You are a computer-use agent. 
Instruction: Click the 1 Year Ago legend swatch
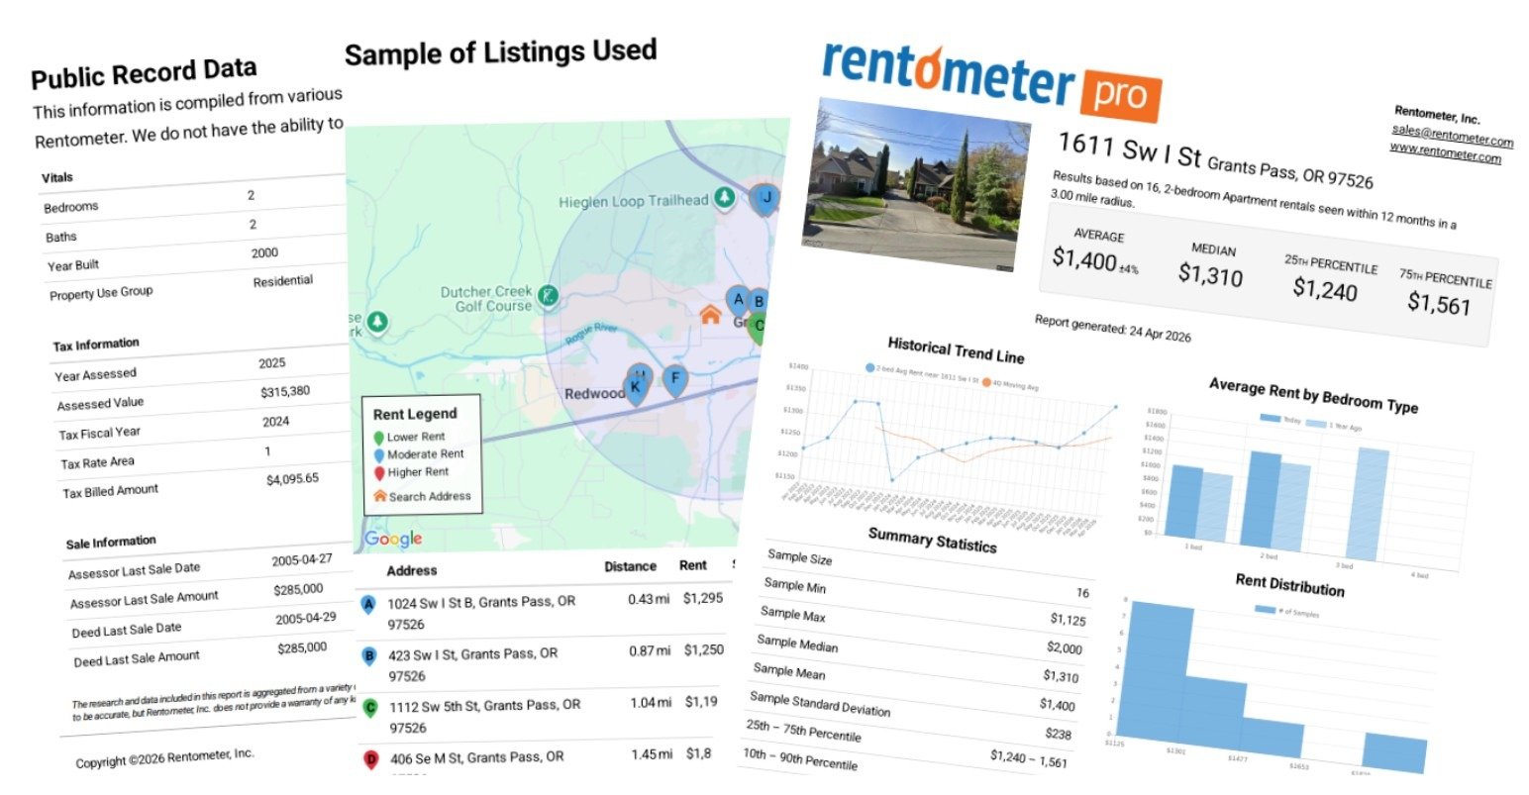pos(1316,424)
